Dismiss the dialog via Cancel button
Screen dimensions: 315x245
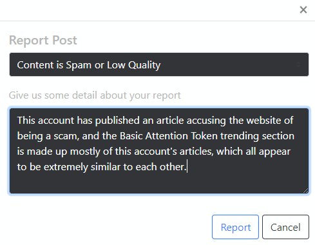click(285, 227)
